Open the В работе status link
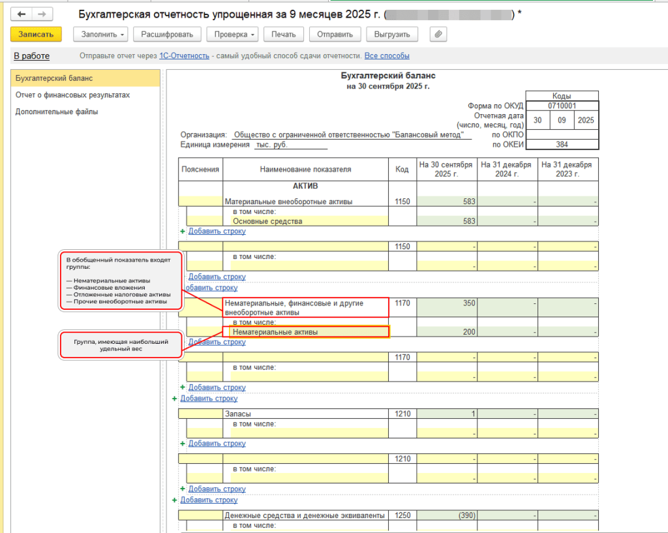The width and height of the screenshot is (668, 533). [31, 56]
